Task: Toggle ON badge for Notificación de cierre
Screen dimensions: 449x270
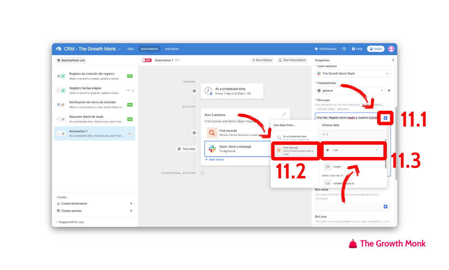Action: point(130,105)
